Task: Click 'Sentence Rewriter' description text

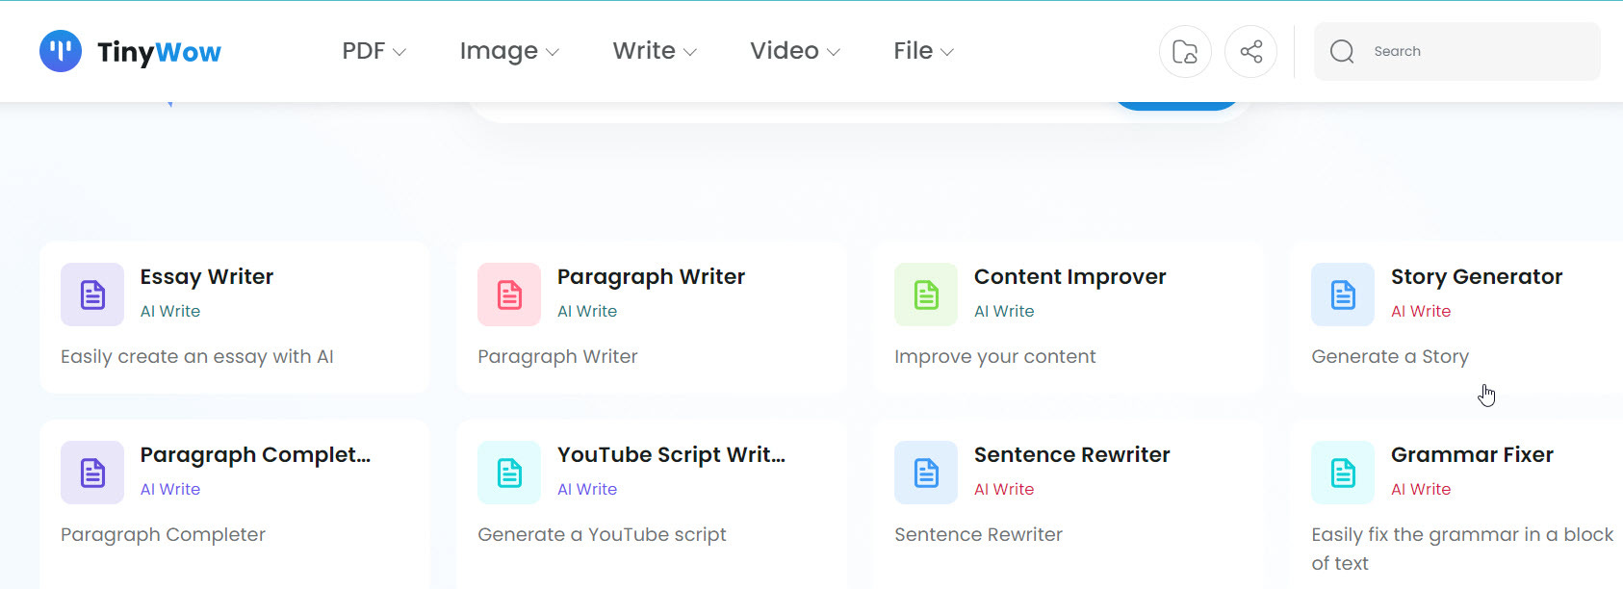Action: [978, 535]
